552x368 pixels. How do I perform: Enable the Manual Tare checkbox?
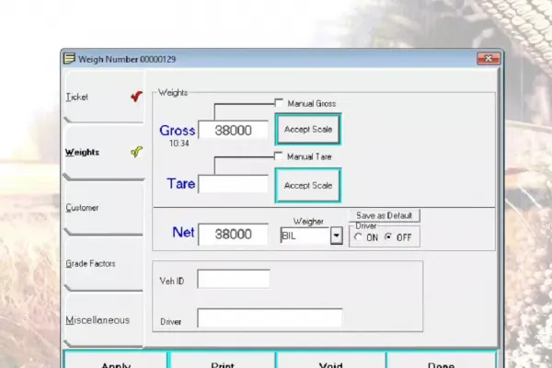click(x=278, y=156)
